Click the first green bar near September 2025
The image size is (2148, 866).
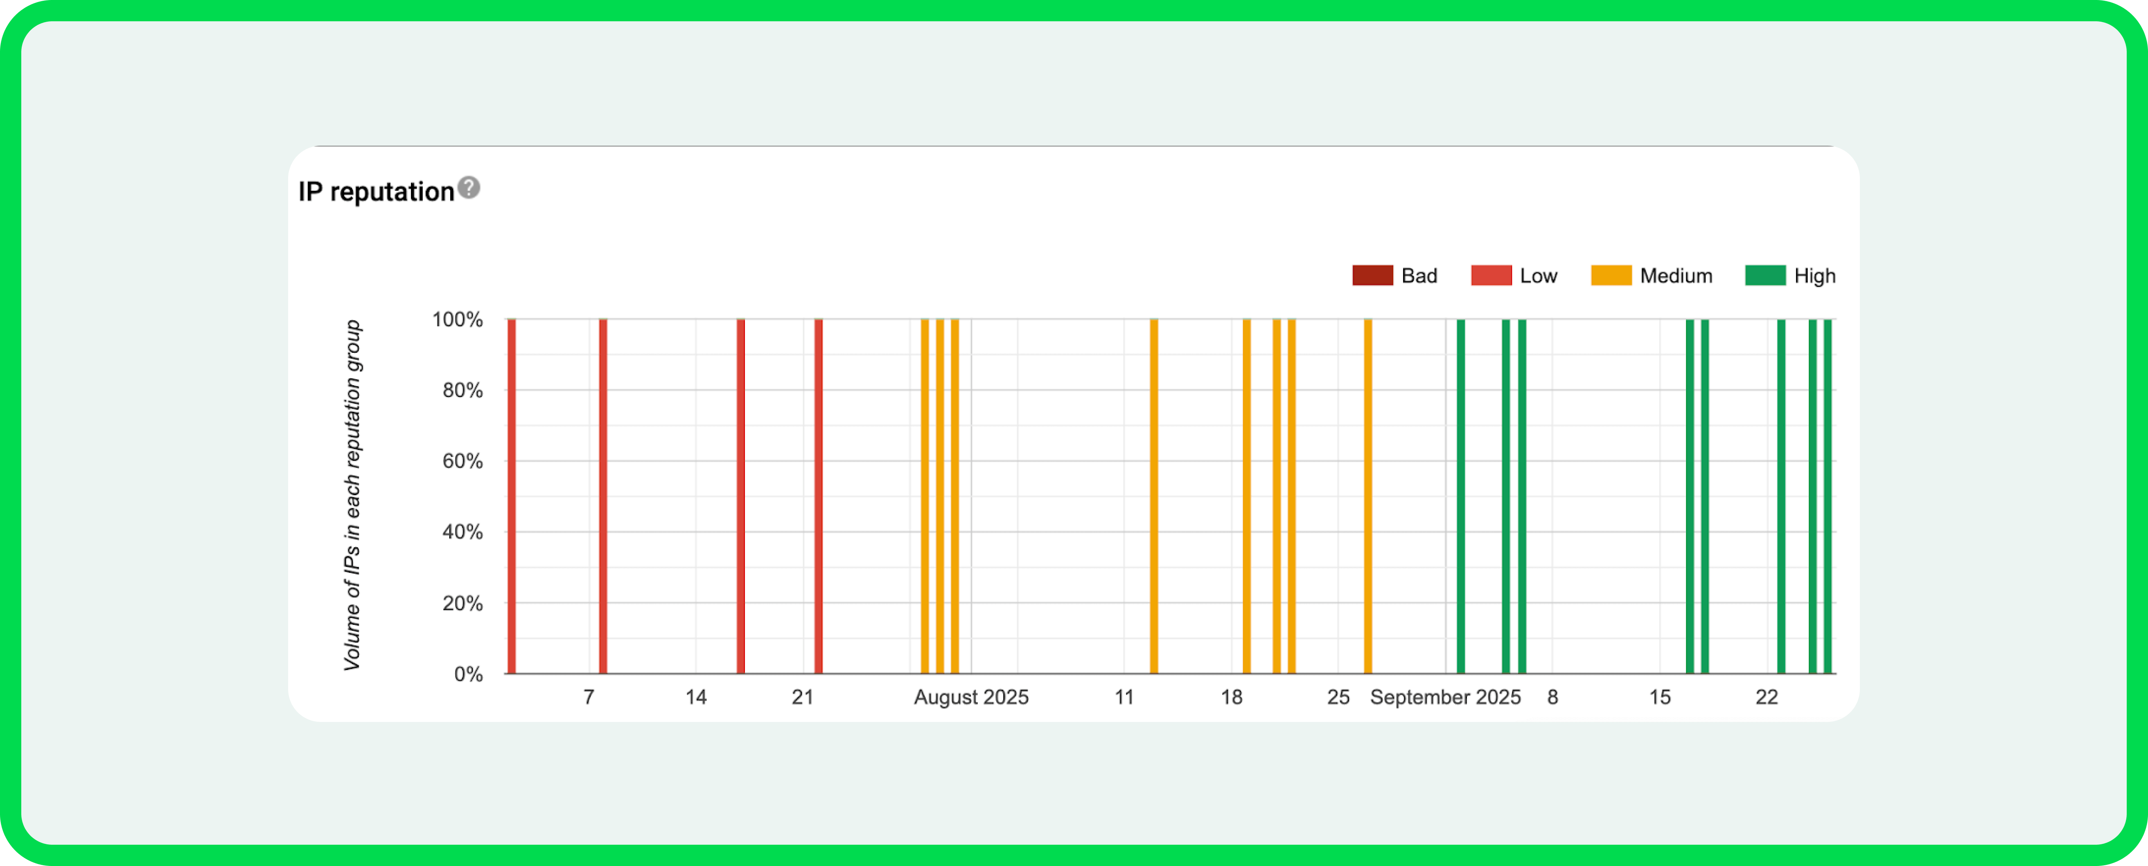(x=1460, y=497)
